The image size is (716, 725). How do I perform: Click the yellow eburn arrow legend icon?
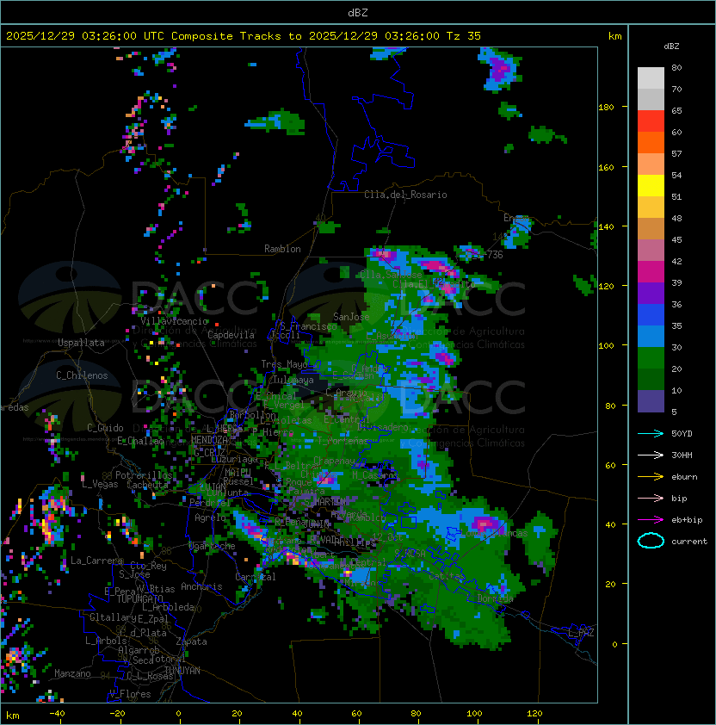pyautogui.click(x=651, y=477)
